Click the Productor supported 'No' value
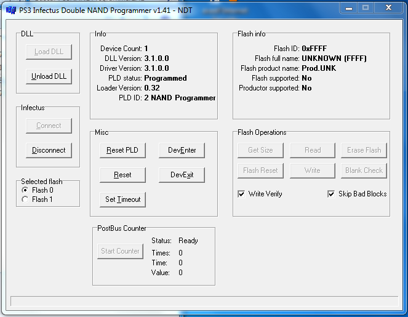Viewport: 408px width, 317px height. coord(306,88)
